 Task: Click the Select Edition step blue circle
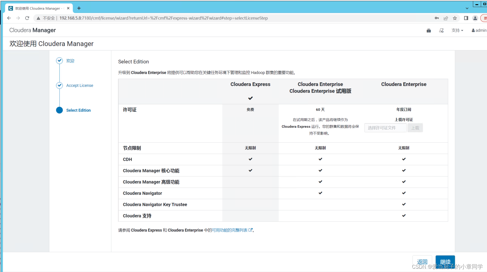(x=59, y=110)
